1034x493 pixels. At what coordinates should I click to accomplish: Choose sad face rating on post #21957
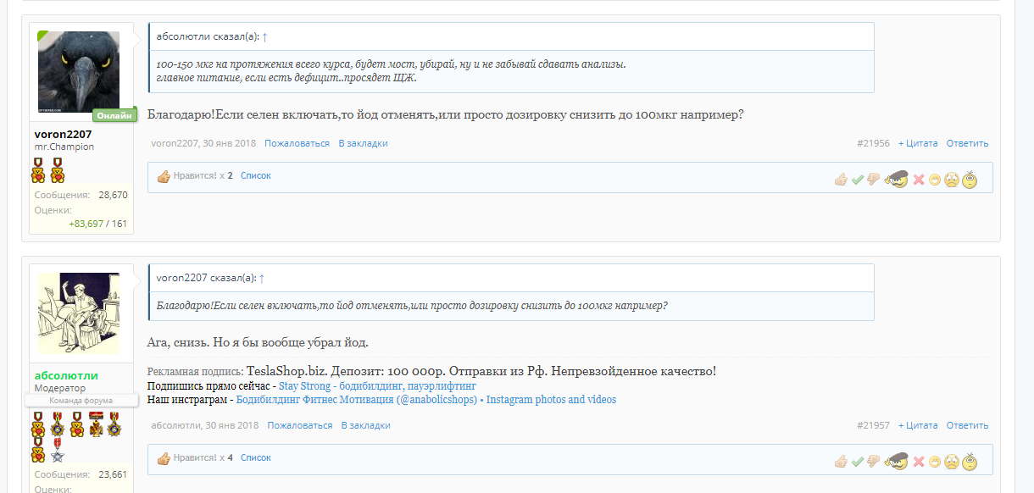pyautogui.click(x=952, y=462)
